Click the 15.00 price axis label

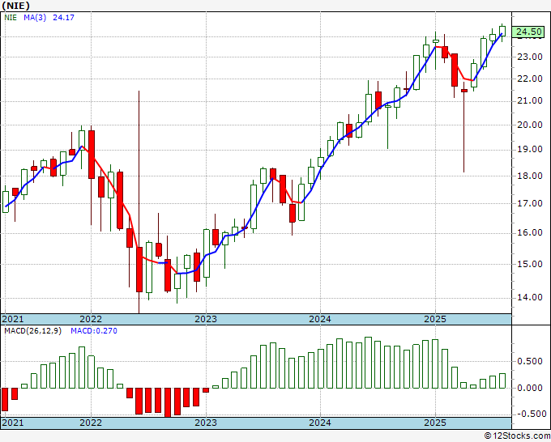[530, 264]
